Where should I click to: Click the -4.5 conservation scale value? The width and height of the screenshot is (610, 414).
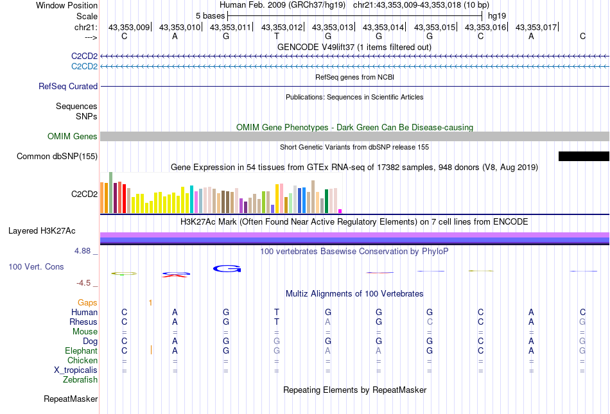click(83, 283)
